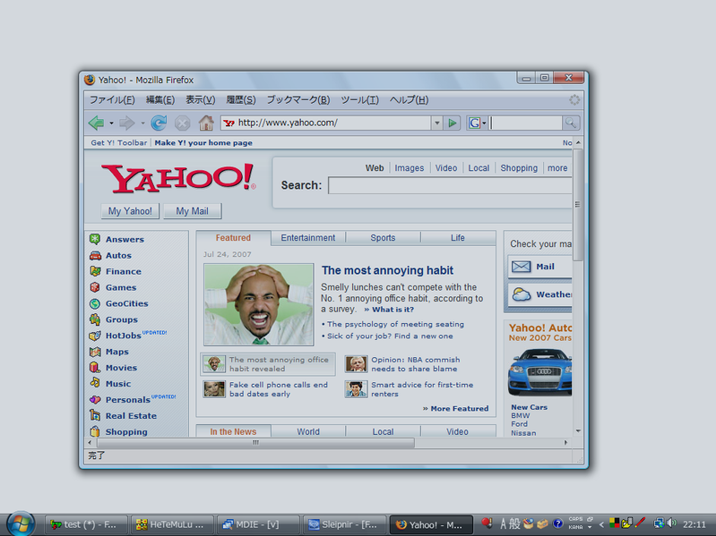Click the help question mark tray icon
The image size is (716, 536).
(557, 523)
